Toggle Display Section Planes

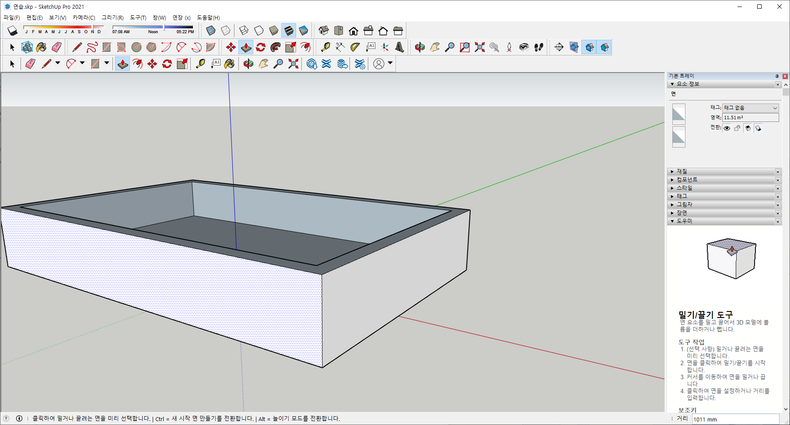pyautogui.click(x=574, y=47)
